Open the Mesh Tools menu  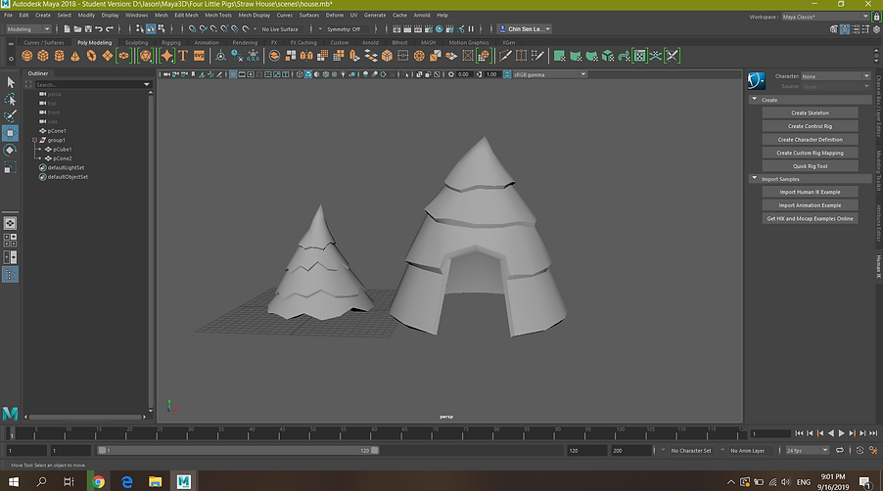pos(218,16)
